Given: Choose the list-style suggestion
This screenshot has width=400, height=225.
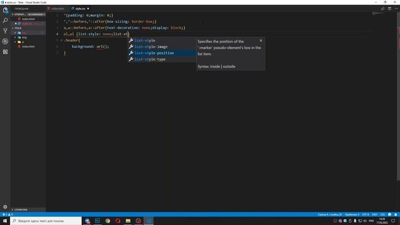Looking at the screenshot, I should [162, 41].
